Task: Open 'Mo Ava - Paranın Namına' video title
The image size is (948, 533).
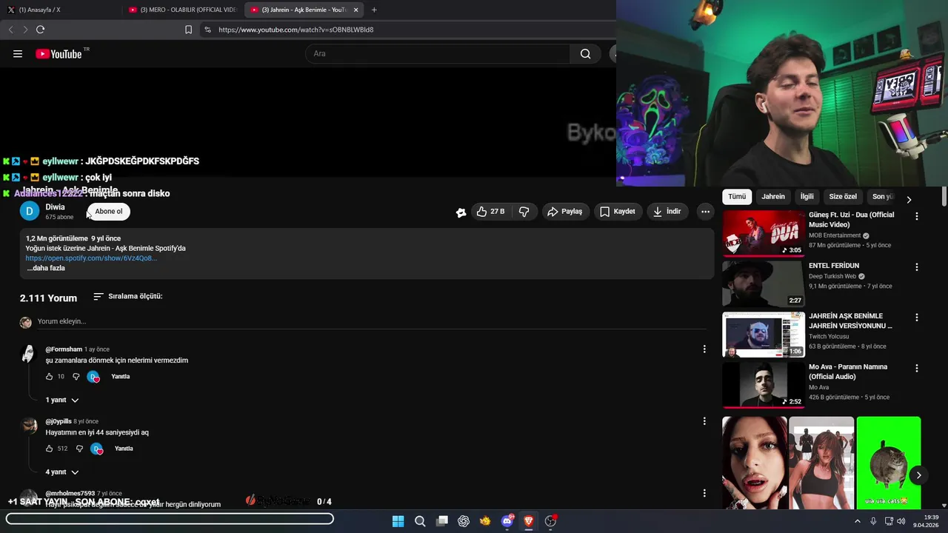Action: [848, 372]
